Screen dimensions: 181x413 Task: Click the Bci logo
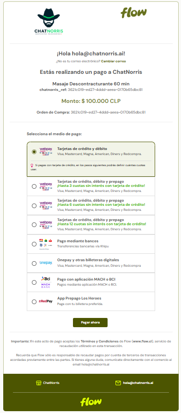[x=46, y=278]
